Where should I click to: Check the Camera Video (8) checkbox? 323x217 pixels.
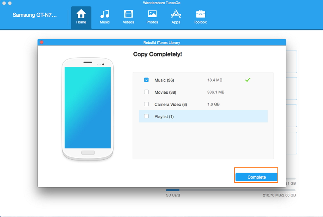146,104
